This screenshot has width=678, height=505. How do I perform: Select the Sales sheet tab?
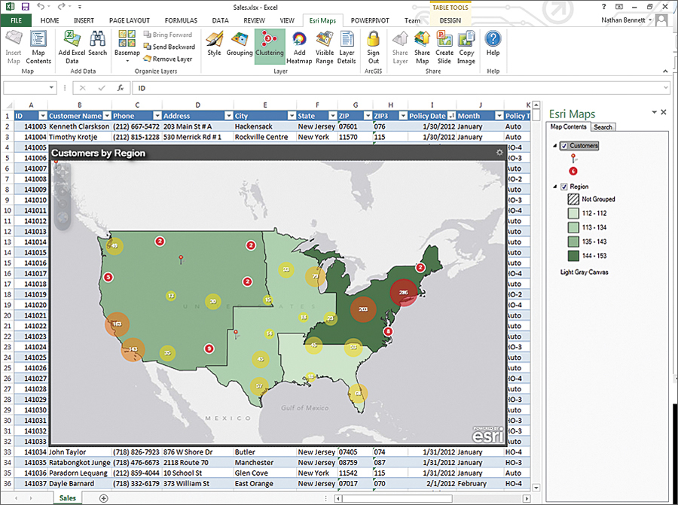[68, 498]
